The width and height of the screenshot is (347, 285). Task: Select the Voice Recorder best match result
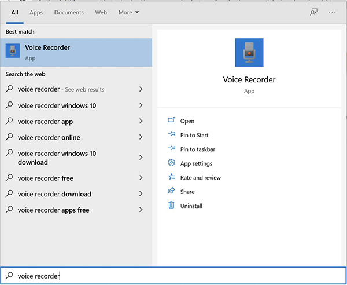[76, 53]
